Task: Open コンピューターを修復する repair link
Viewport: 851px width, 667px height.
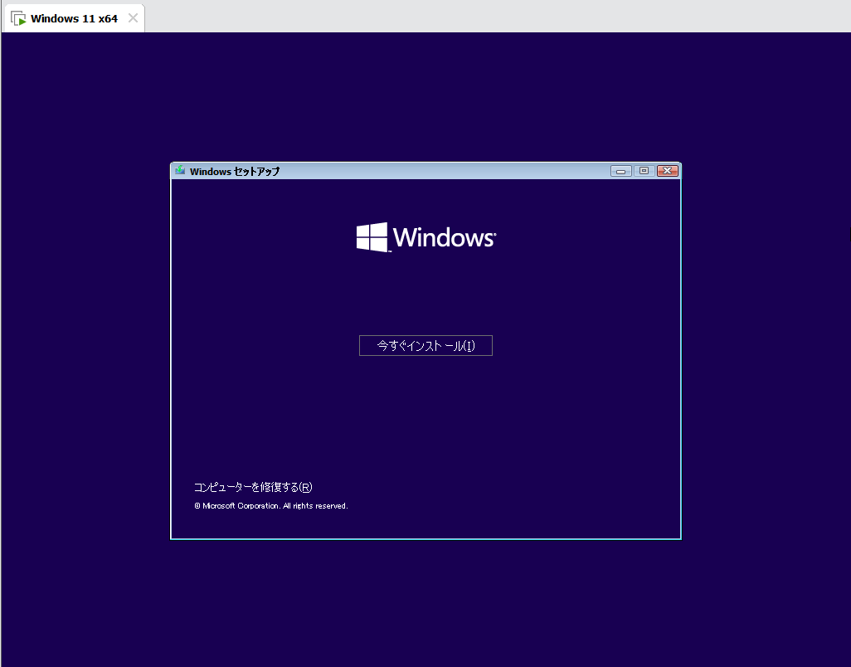Action: coord(253,487)
